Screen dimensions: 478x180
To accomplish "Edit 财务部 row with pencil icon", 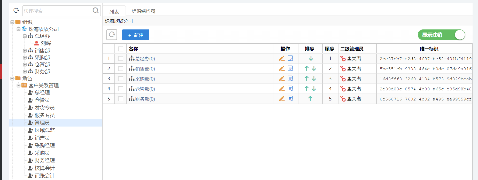I will click(x=282, y=99).
